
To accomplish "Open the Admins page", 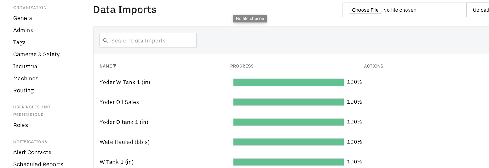I will click(23, 30).
